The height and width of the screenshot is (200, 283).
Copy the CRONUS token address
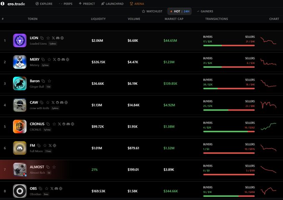(x=48, y=124)
